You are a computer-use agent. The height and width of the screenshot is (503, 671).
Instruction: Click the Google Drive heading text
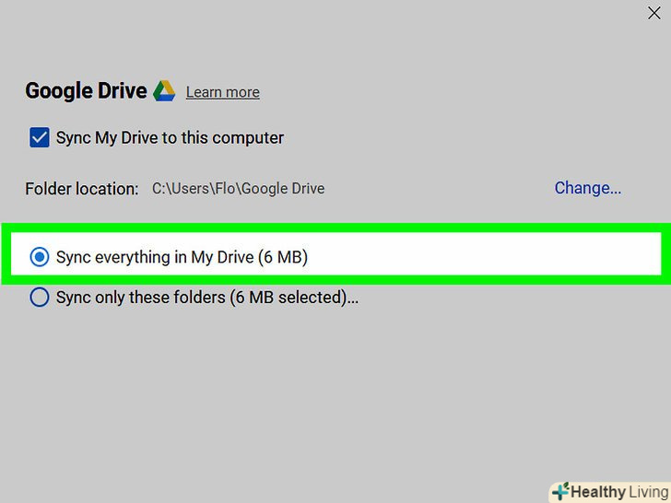(x=86, y=90)
